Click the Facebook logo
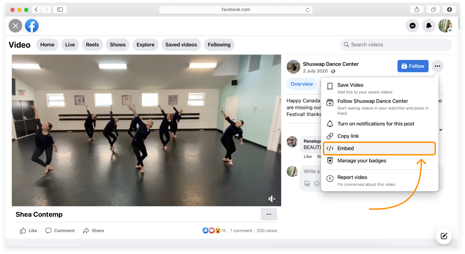Viewport: 465px width, 254px height. pos(32,26)
